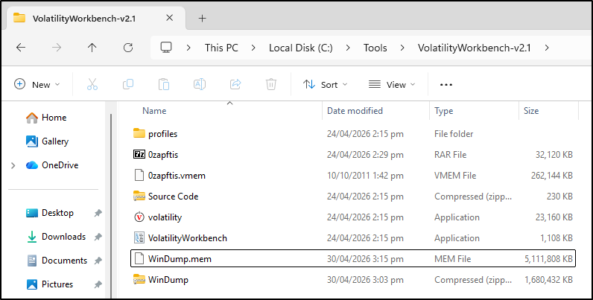Viewport: 593px width, 300px height.
Task: Close the VolatilityWorkbench-v2.1 tab
Action: 169,18
